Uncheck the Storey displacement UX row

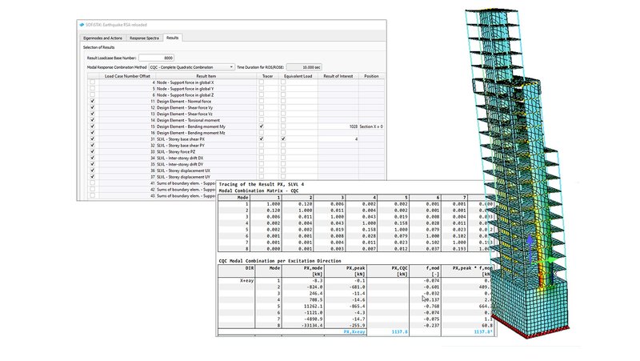pos(92,170)
